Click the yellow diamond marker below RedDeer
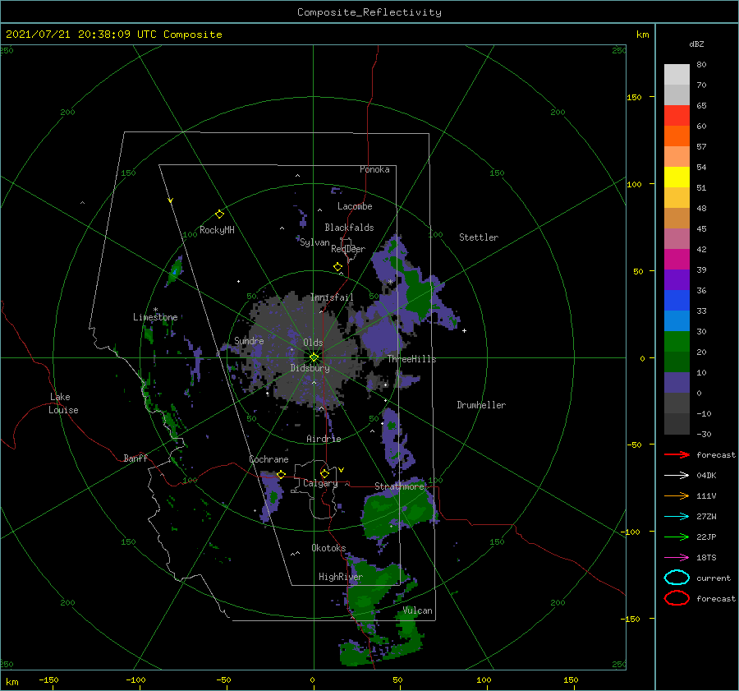Image resolution: width=739 pixels, height=691 pixels. pyautogui.click(x=338, y=267)
